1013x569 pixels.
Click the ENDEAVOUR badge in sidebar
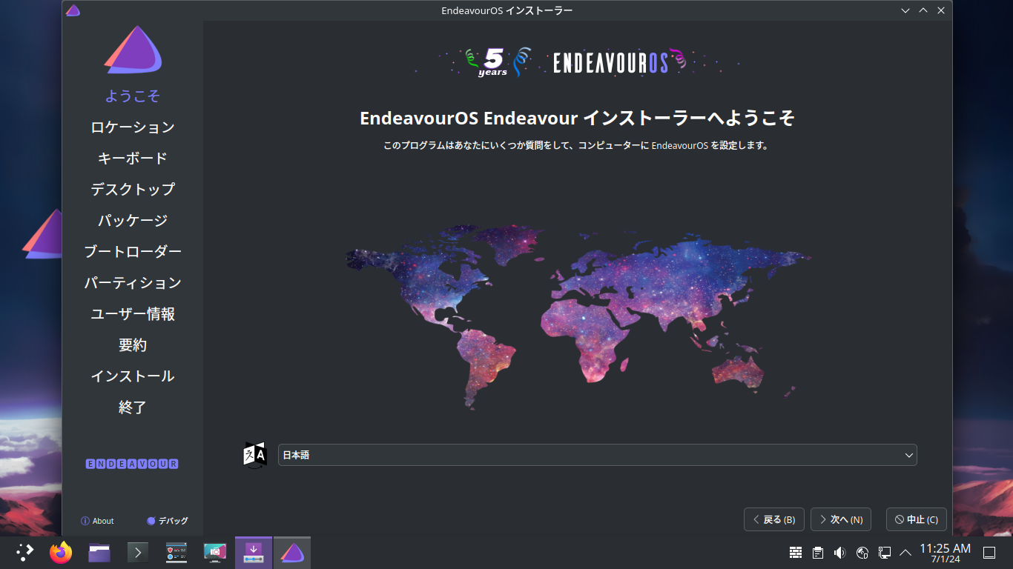(132, 464)
